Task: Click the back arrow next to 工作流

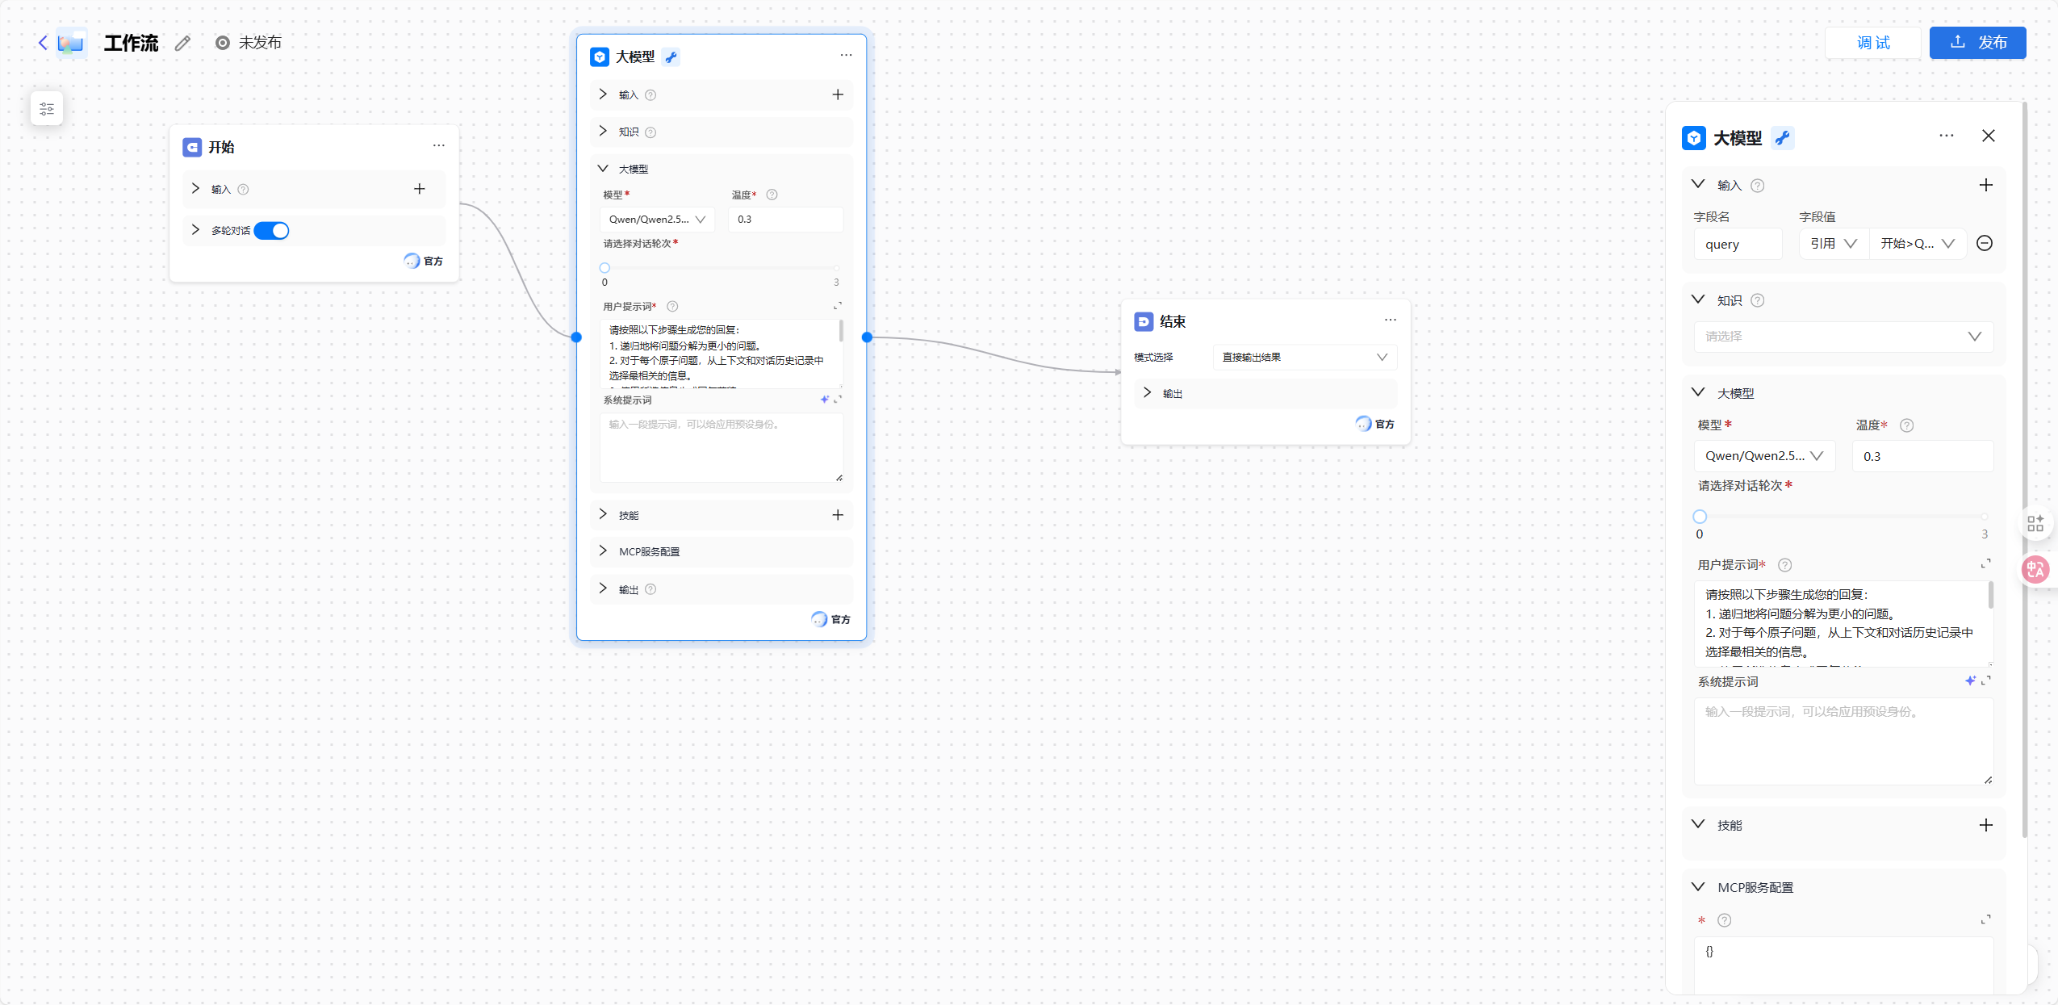Action: tap(43, 43)
